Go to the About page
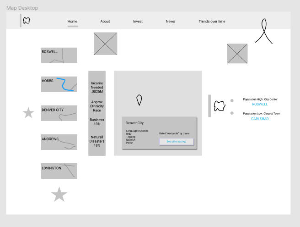This screenshot has width=300, height=227. pos(105,21)
